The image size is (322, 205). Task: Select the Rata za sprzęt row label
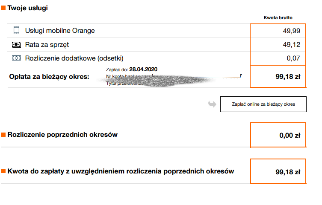tap(47, 45)
